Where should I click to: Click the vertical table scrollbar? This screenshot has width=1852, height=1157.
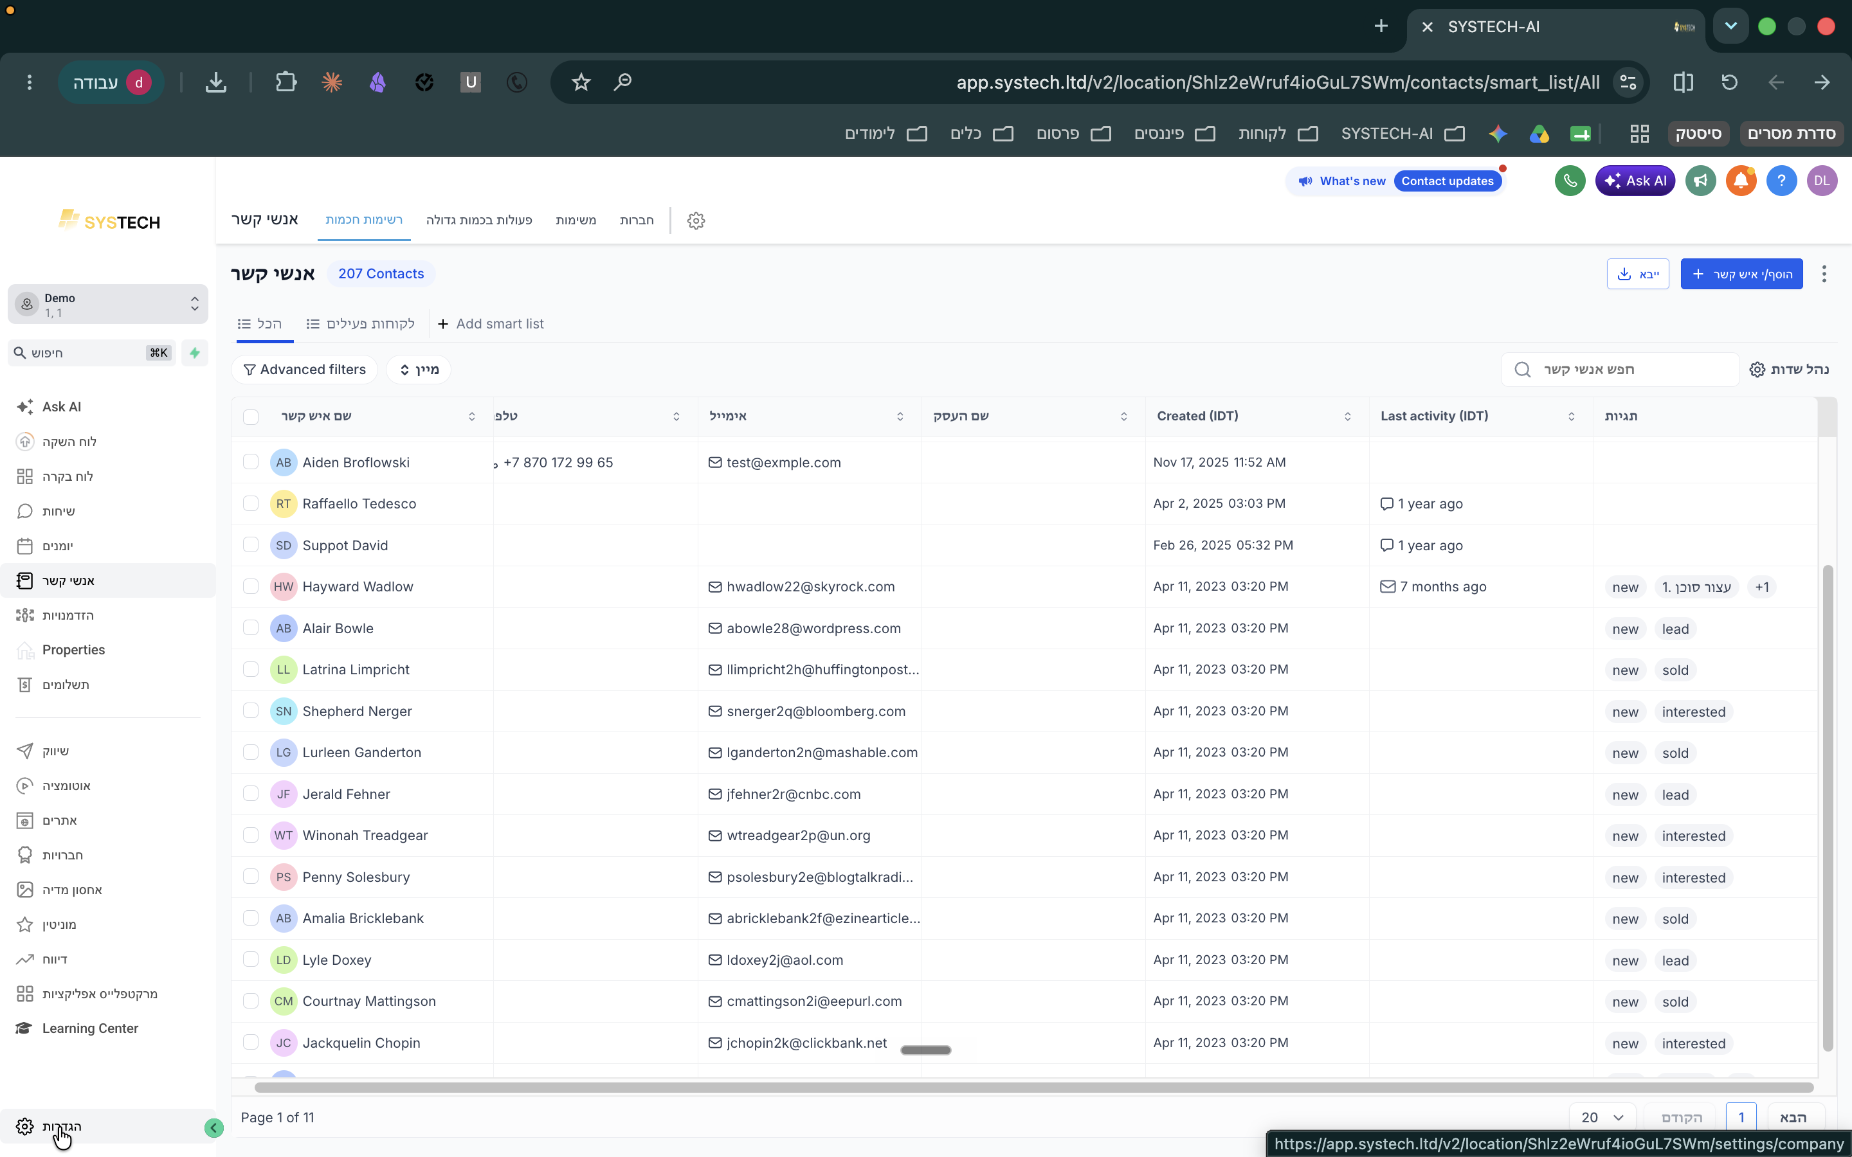pos(1828,809)
